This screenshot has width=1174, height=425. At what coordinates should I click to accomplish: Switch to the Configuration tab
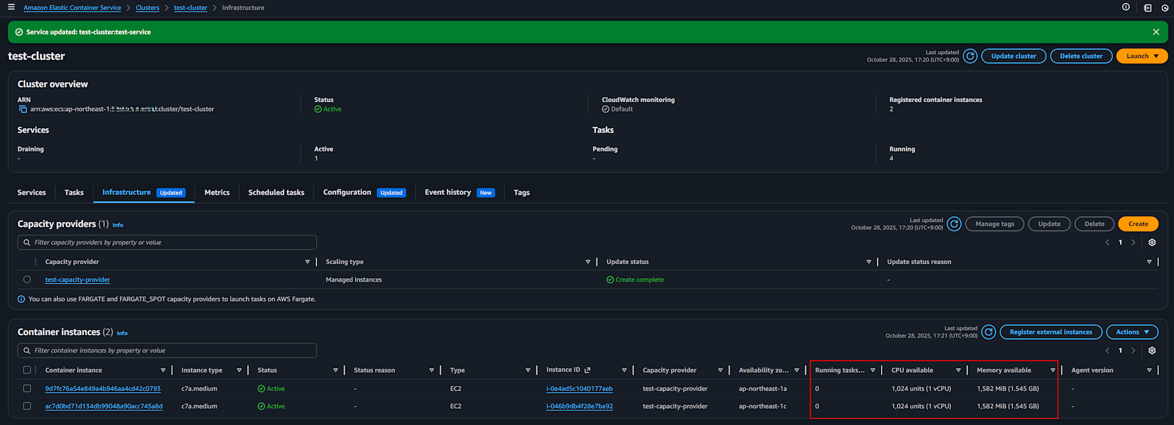click(x=347, y=193)
